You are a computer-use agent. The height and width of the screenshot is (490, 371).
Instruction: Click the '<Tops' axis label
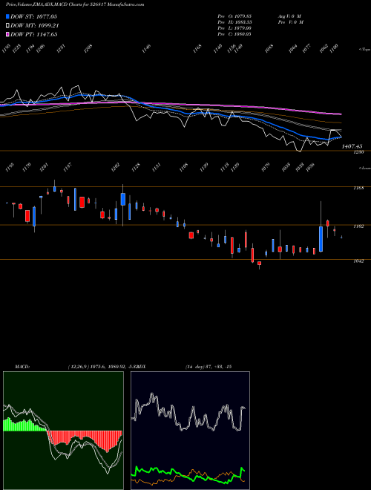click(x=364, y=50)
